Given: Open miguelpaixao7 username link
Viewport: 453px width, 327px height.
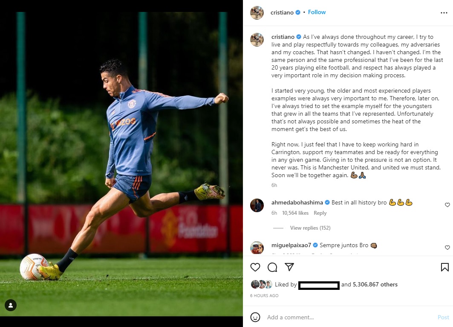Looking at the screenshot, I should 291,245.
